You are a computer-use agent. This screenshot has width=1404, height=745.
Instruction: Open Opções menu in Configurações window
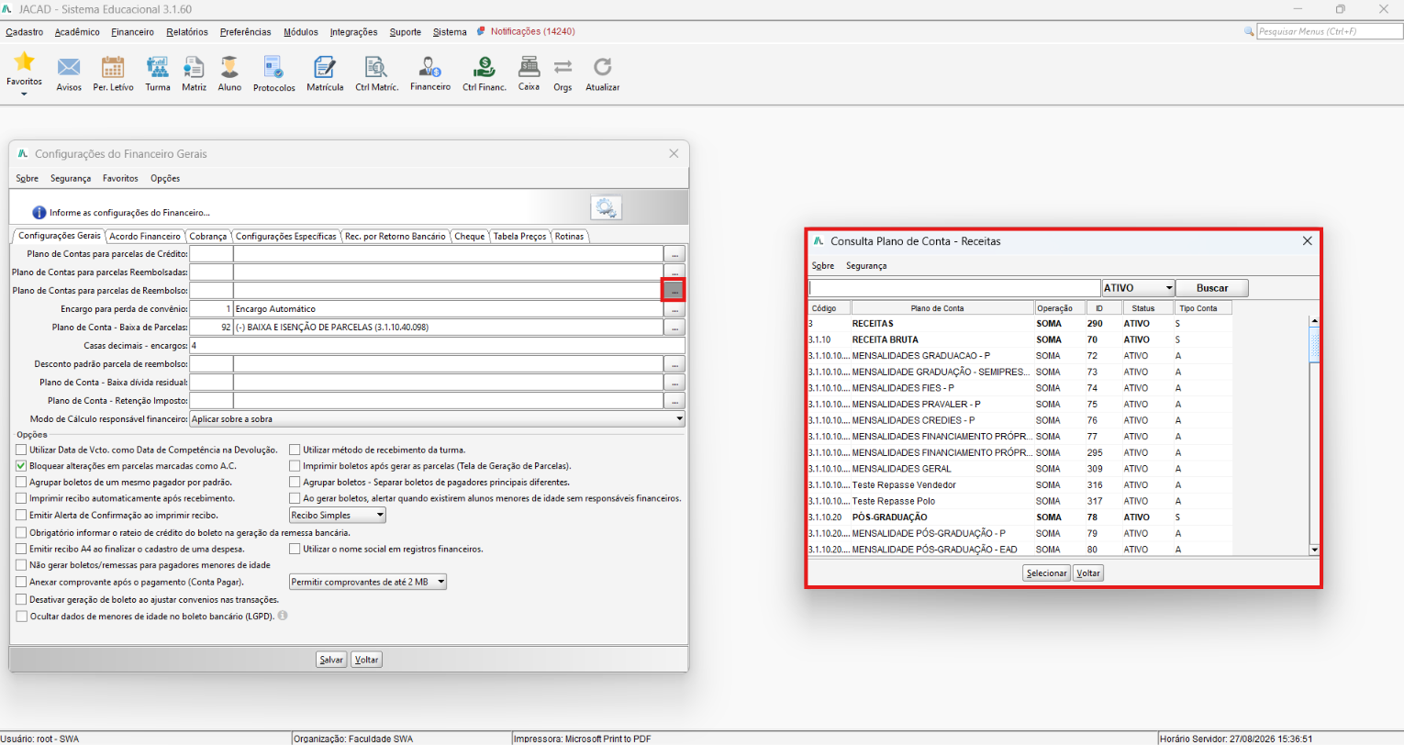165,179
